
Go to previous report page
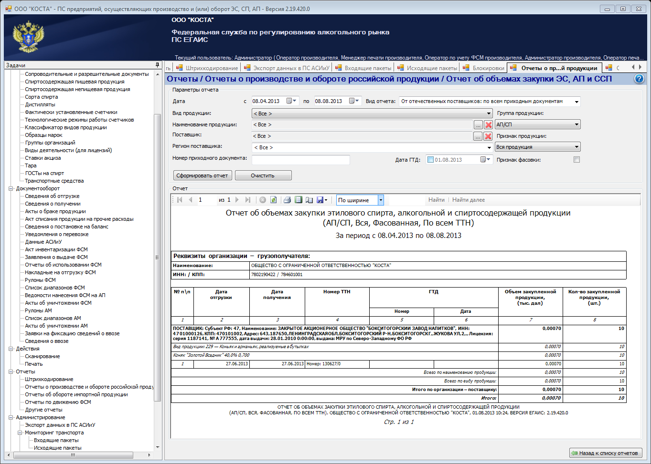191,200
